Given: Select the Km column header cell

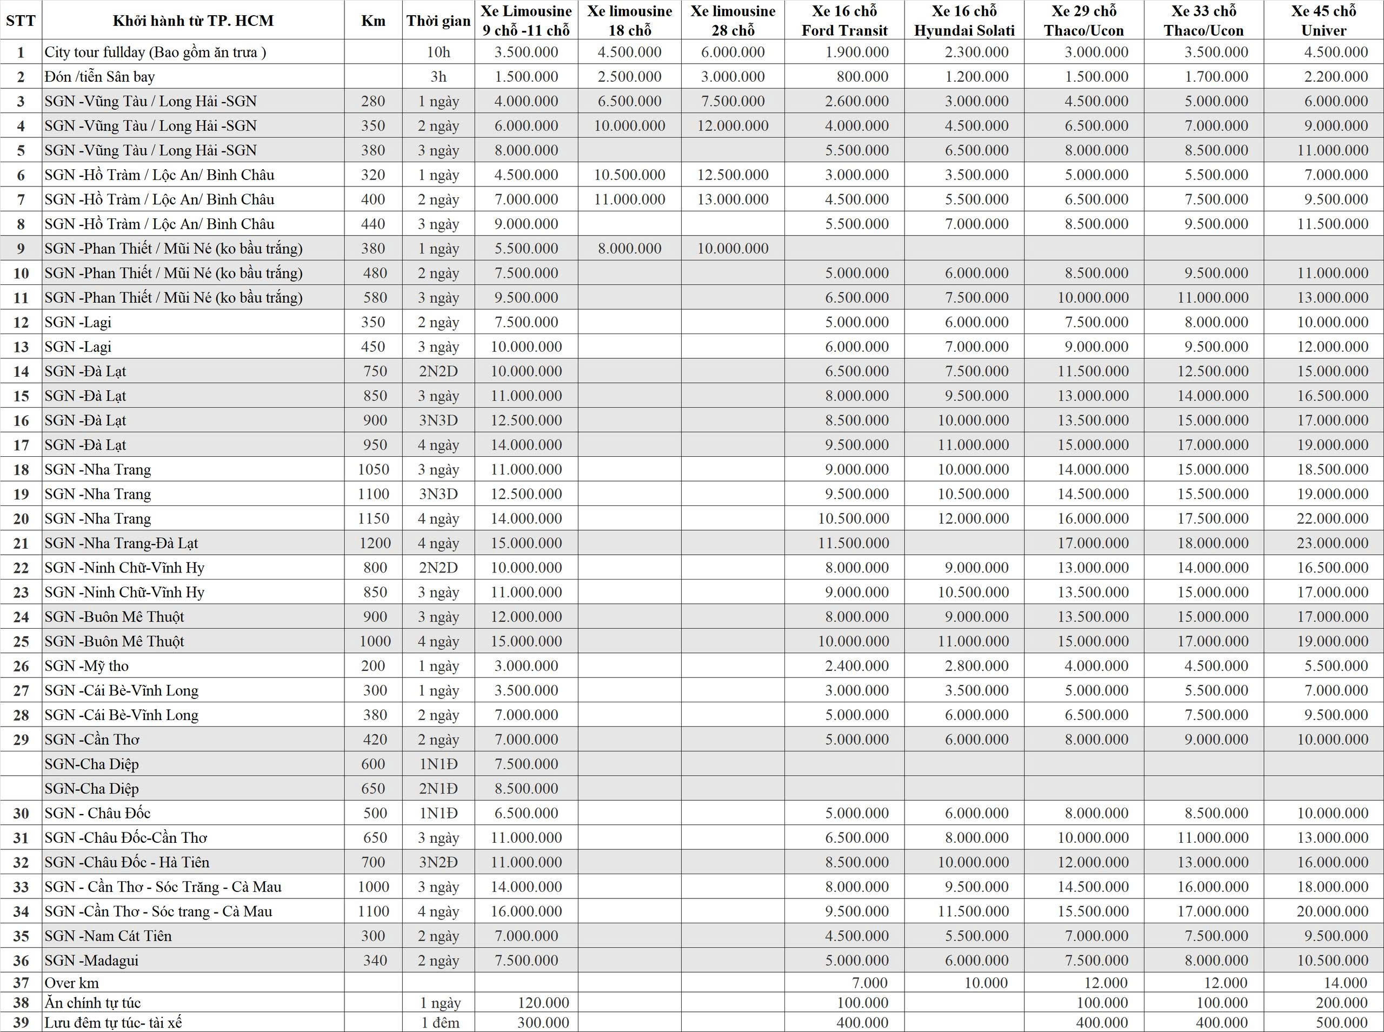Looking at the screenshot, I should [373, 21].
